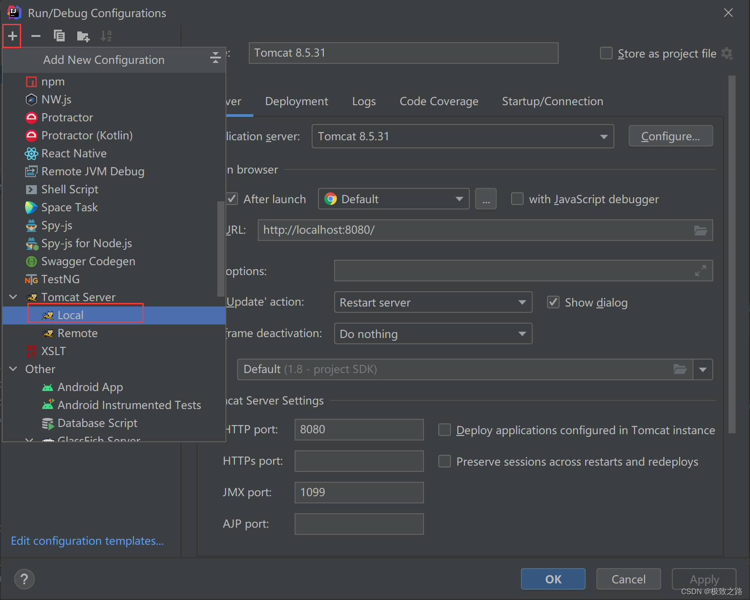Enable Deploy applications configured in Tomcat instance
The width and height of the screenshot is (750, 600).
(x=445, y=430)
